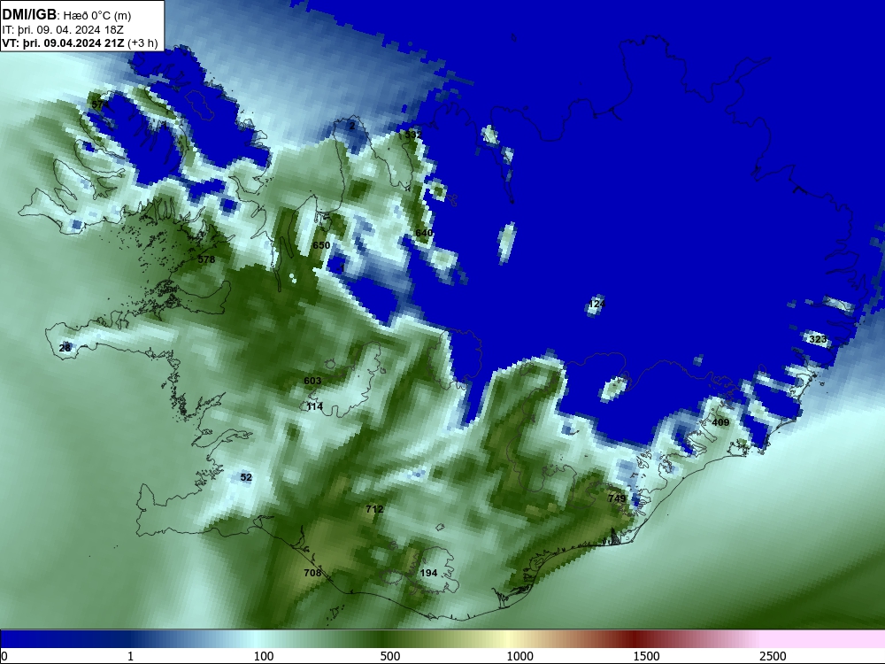Select the map value 2 on the north coast
This screenshot has height=664, width=885.
[x=352, y=126]
